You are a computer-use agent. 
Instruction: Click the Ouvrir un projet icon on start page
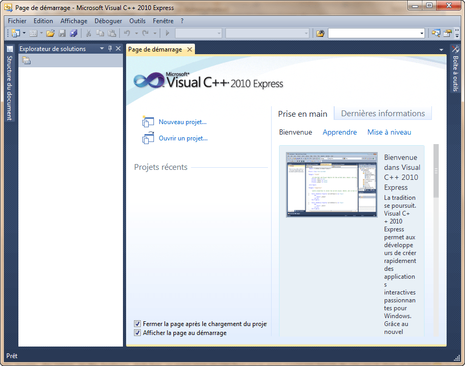coord(148,138)
